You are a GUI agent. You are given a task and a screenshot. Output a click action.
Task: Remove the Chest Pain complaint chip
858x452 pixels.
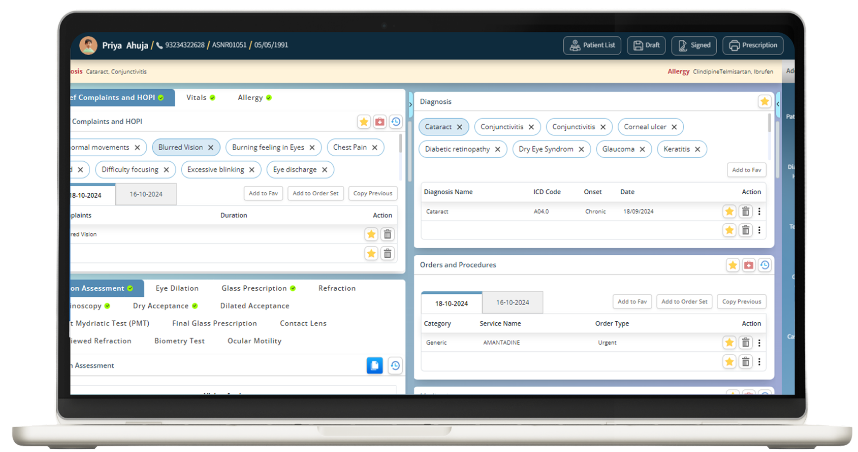374,147
